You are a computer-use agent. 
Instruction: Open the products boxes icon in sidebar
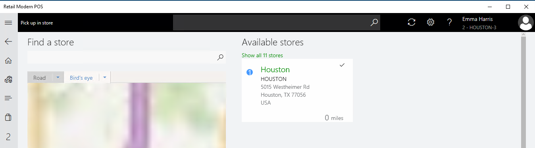click(8, 79)
